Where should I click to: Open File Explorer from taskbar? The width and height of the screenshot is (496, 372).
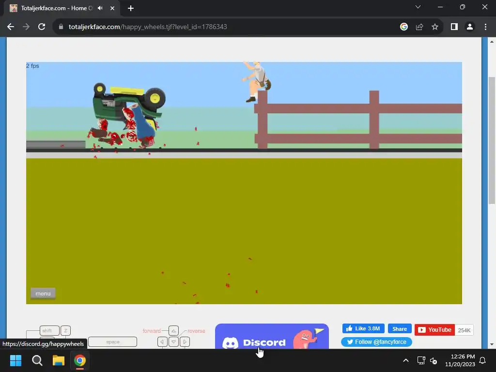pyautogui.click(x=59, y=360)
